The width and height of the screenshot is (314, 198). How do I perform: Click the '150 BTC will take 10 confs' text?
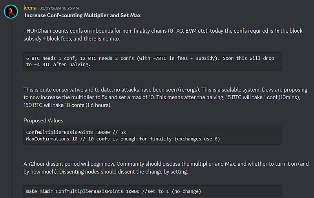click(x=54, y=105)
